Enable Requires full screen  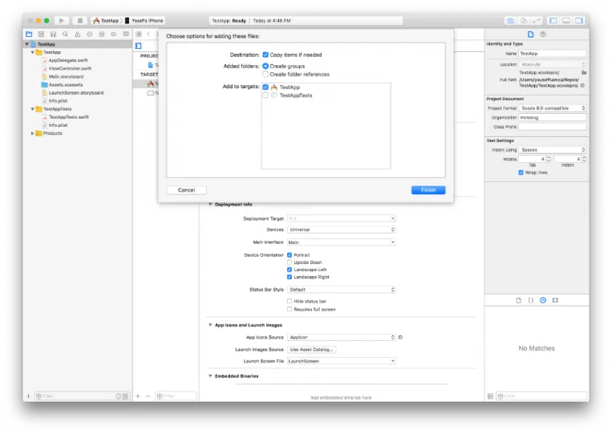coord(290,310)
